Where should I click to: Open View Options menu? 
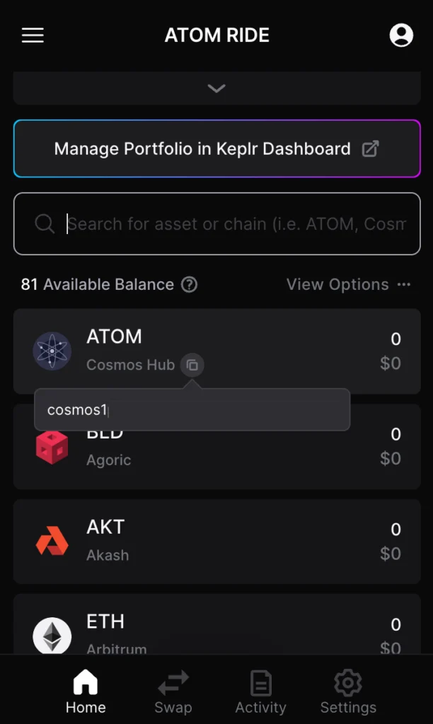click(337, 285)
